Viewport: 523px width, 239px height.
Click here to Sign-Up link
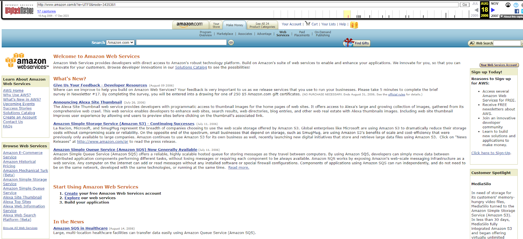(x=491, y=153)
